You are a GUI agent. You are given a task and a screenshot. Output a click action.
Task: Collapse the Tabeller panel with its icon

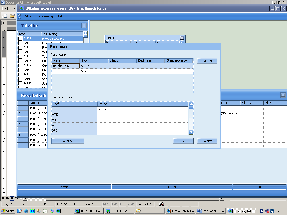84,25
